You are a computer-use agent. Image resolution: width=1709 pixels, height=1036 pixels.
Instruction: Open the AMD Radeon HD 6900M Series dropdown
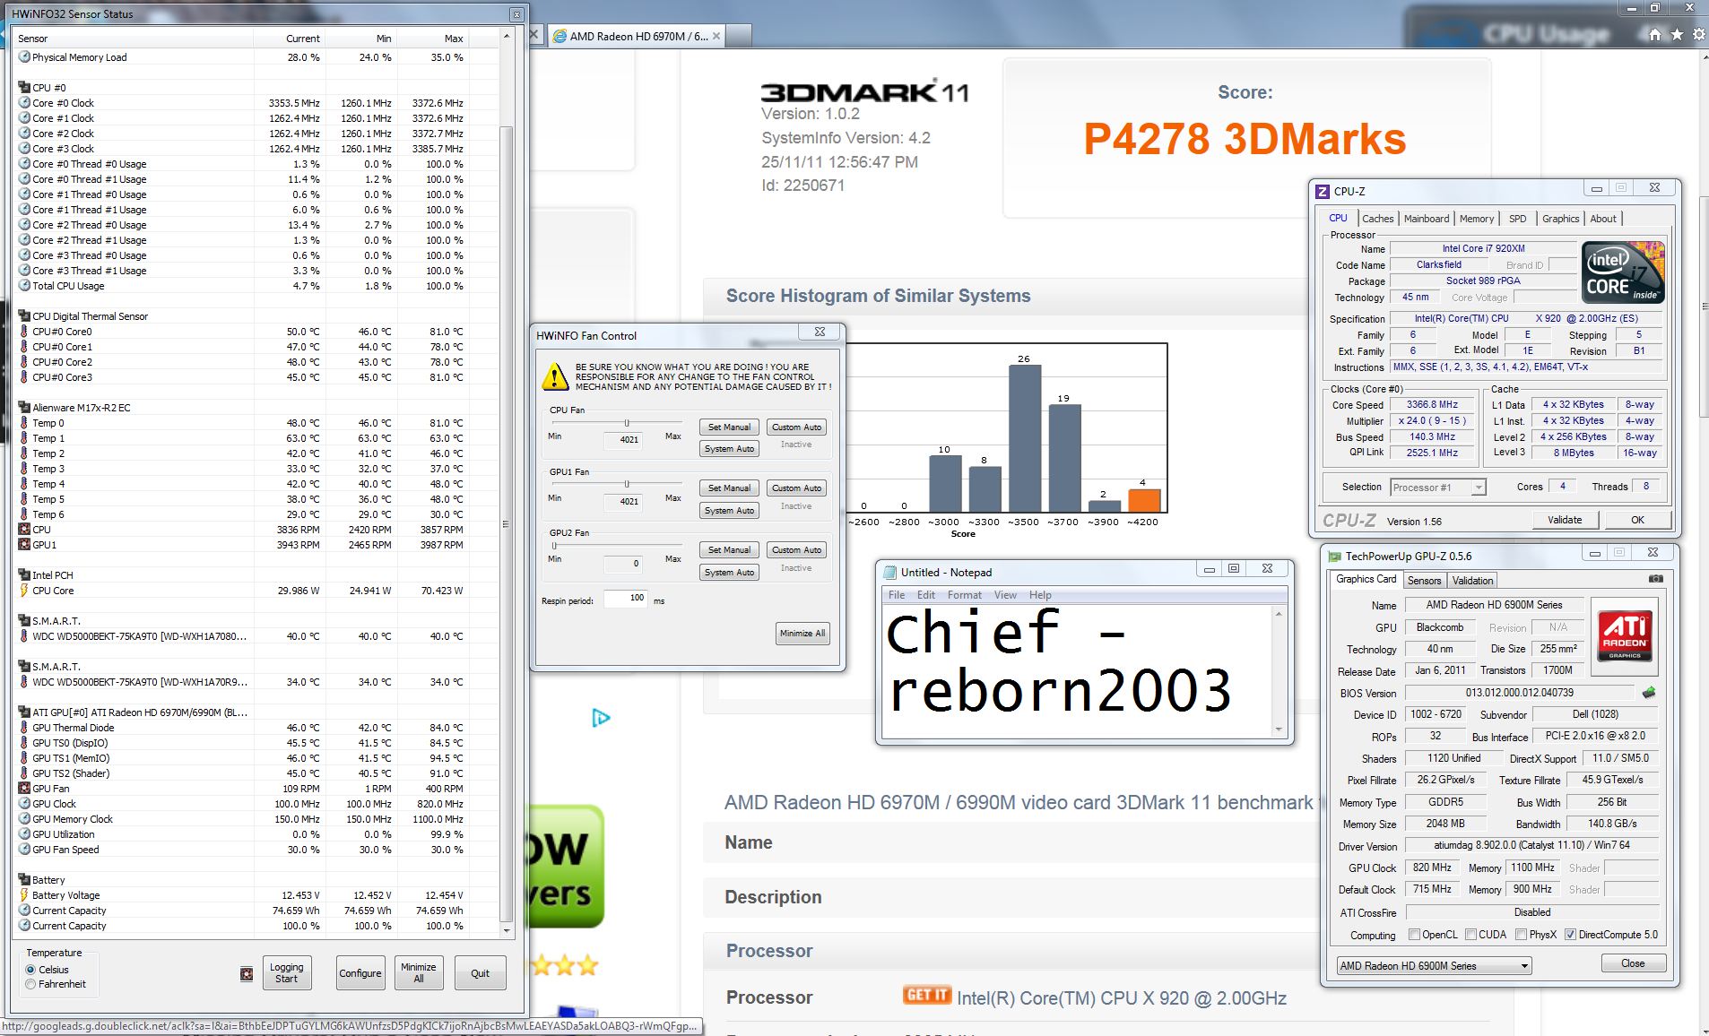(1434, 966)
